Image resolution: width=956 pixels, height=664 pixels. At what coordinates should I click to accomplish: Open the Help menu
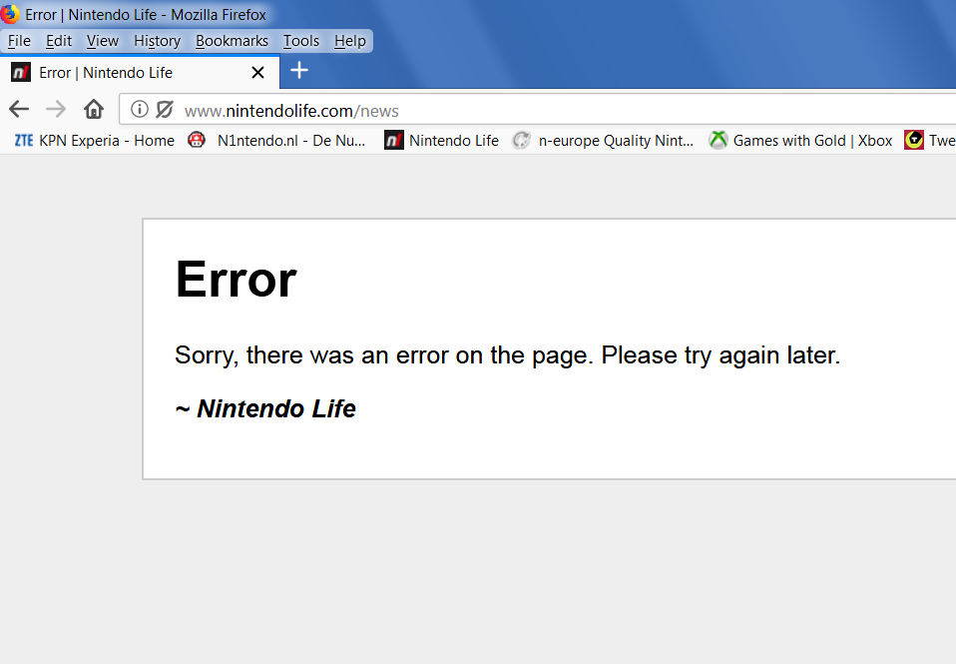click(x=350, y=41)
